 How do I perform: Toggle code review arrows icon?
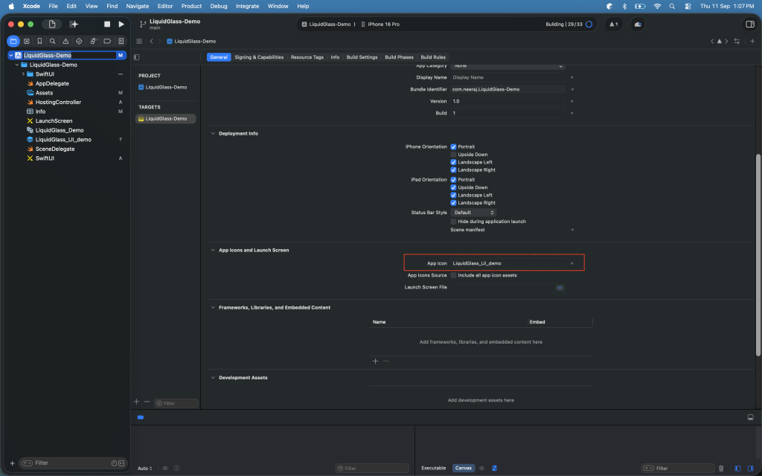tap(737, 42)
